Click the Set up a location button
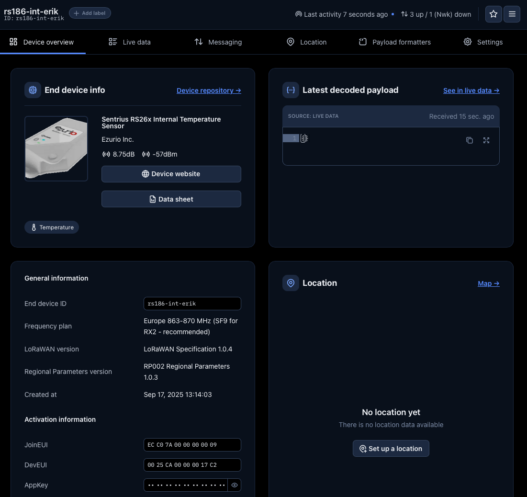 [x=391, y=449]
